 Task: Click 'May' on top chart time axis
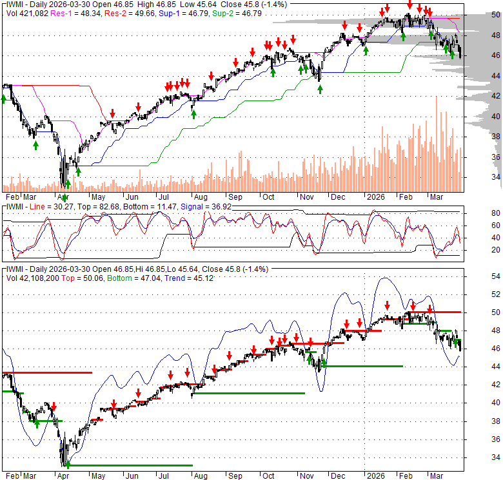point(98,197)
